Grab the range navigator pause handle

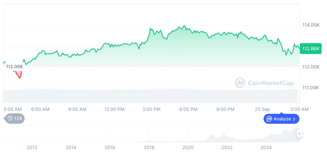(300, 134)
